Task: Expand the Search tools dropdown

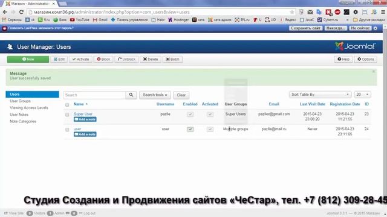Action: (x=155, y=95)
